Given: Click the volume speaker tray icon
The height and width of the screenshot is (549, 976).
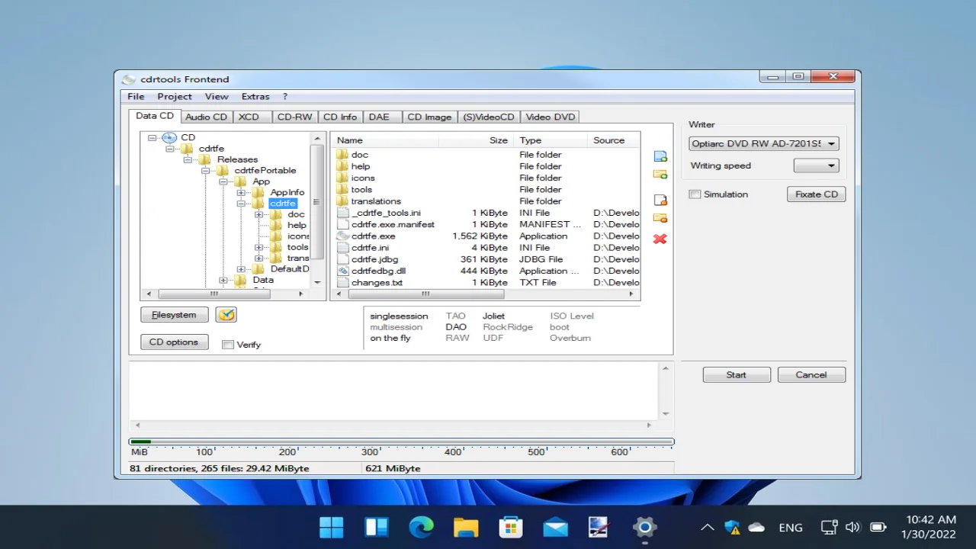Looking at the screenshot, I should (x=853, y=527).
